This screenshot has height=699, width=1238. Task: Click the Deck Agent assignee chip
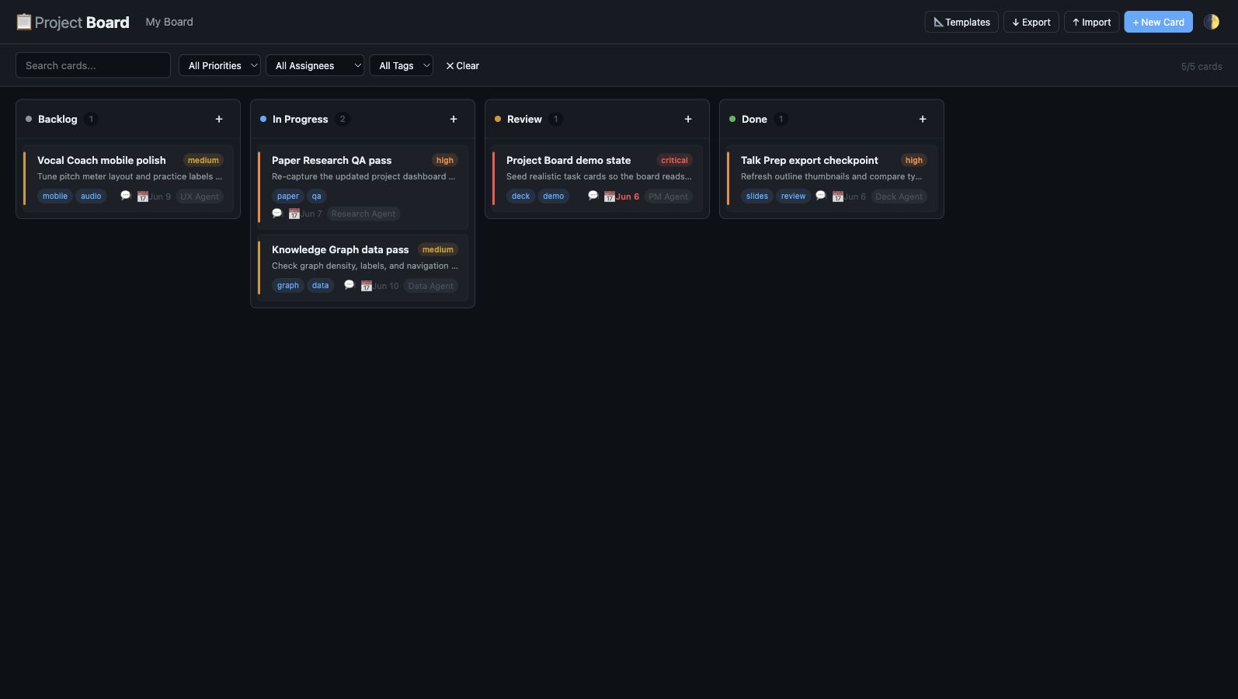click(899, 196)
